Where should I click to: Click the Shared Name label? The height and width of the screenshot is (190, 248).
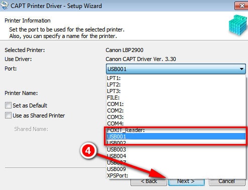pos(31,129)
